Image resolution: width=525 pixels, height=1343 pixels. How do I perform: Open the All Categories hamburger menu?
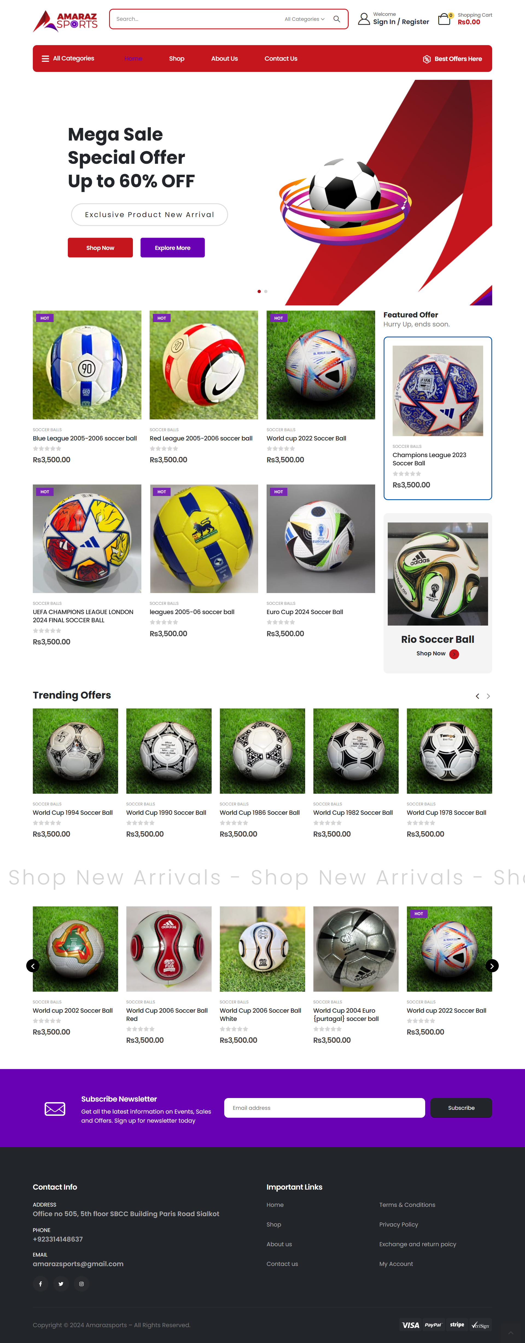[x=68, y=59]
